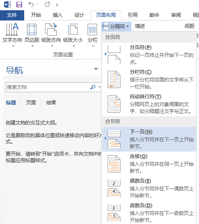Choose the 分页符(P) menu entry title
199x224 pixels.
(x=140, y=48)
